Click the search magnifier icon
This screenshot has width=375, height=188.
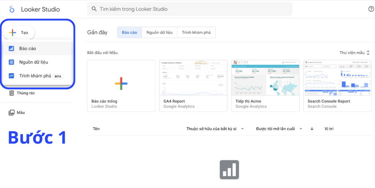tap(94, 9)
